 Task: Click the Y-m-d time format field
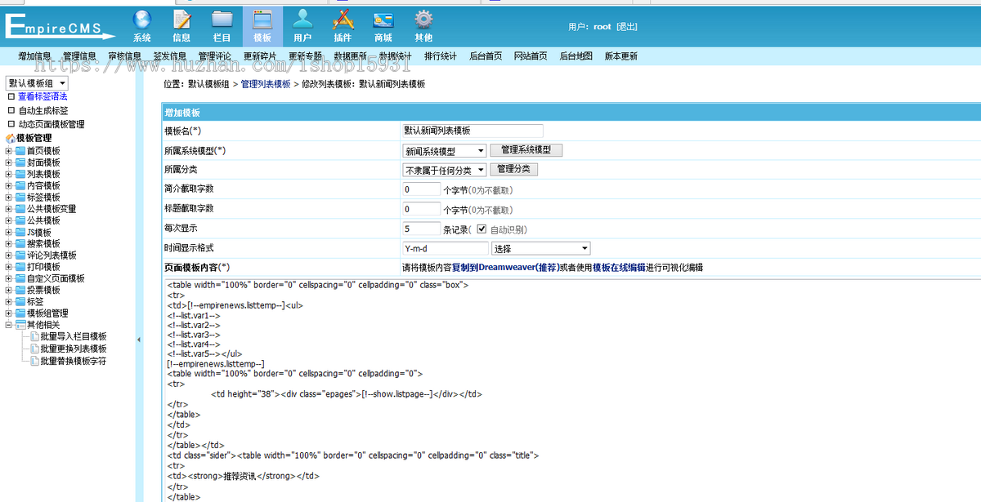click(446, 248)
